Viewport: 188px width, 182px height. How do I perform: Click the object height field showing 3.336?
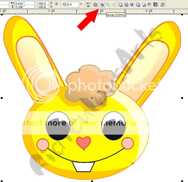click(x=25, y=7)
